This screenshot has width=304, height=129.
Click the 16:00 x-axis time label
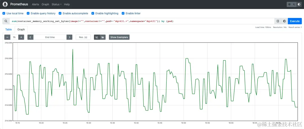tap(231, 123)
